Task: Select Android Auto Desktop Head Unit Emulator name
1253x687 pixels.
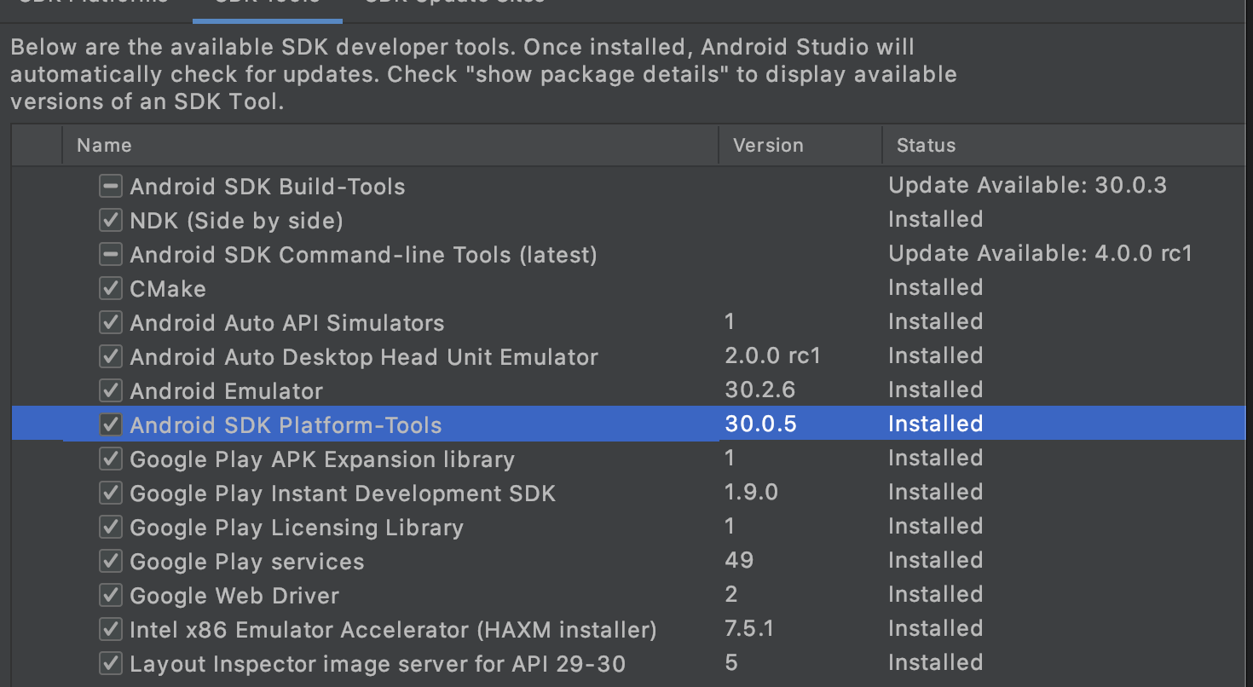Action: pos(364,357)
